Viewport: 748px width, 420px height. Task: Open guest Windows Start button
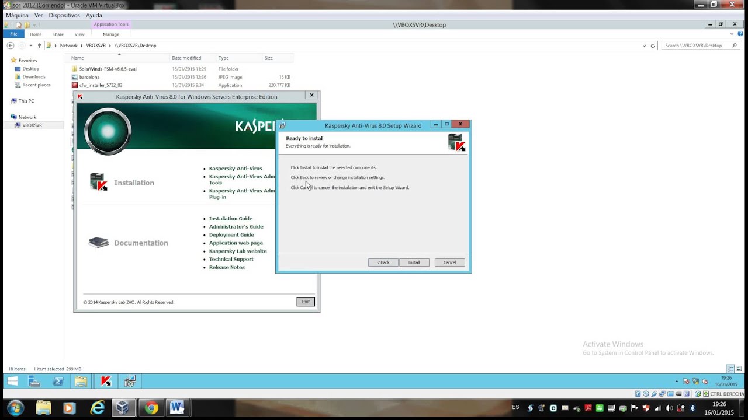pyautogui.click(x=12, y=381)
